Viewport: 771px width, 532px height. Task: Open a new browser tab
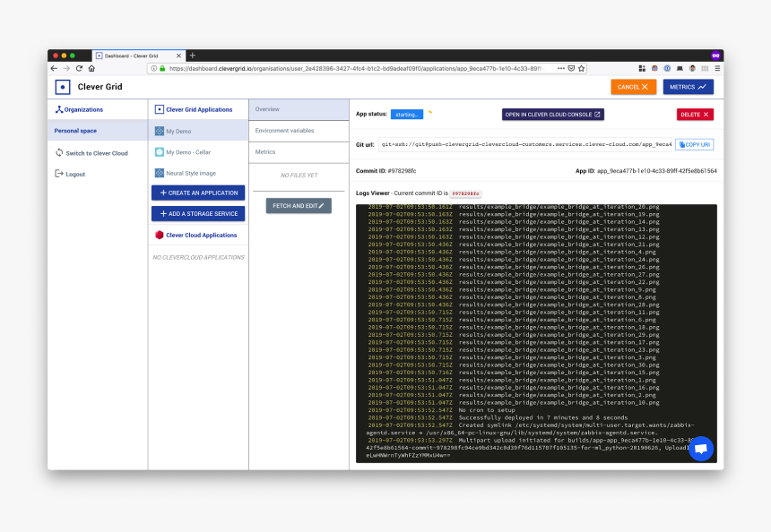(x=193, y=56)
